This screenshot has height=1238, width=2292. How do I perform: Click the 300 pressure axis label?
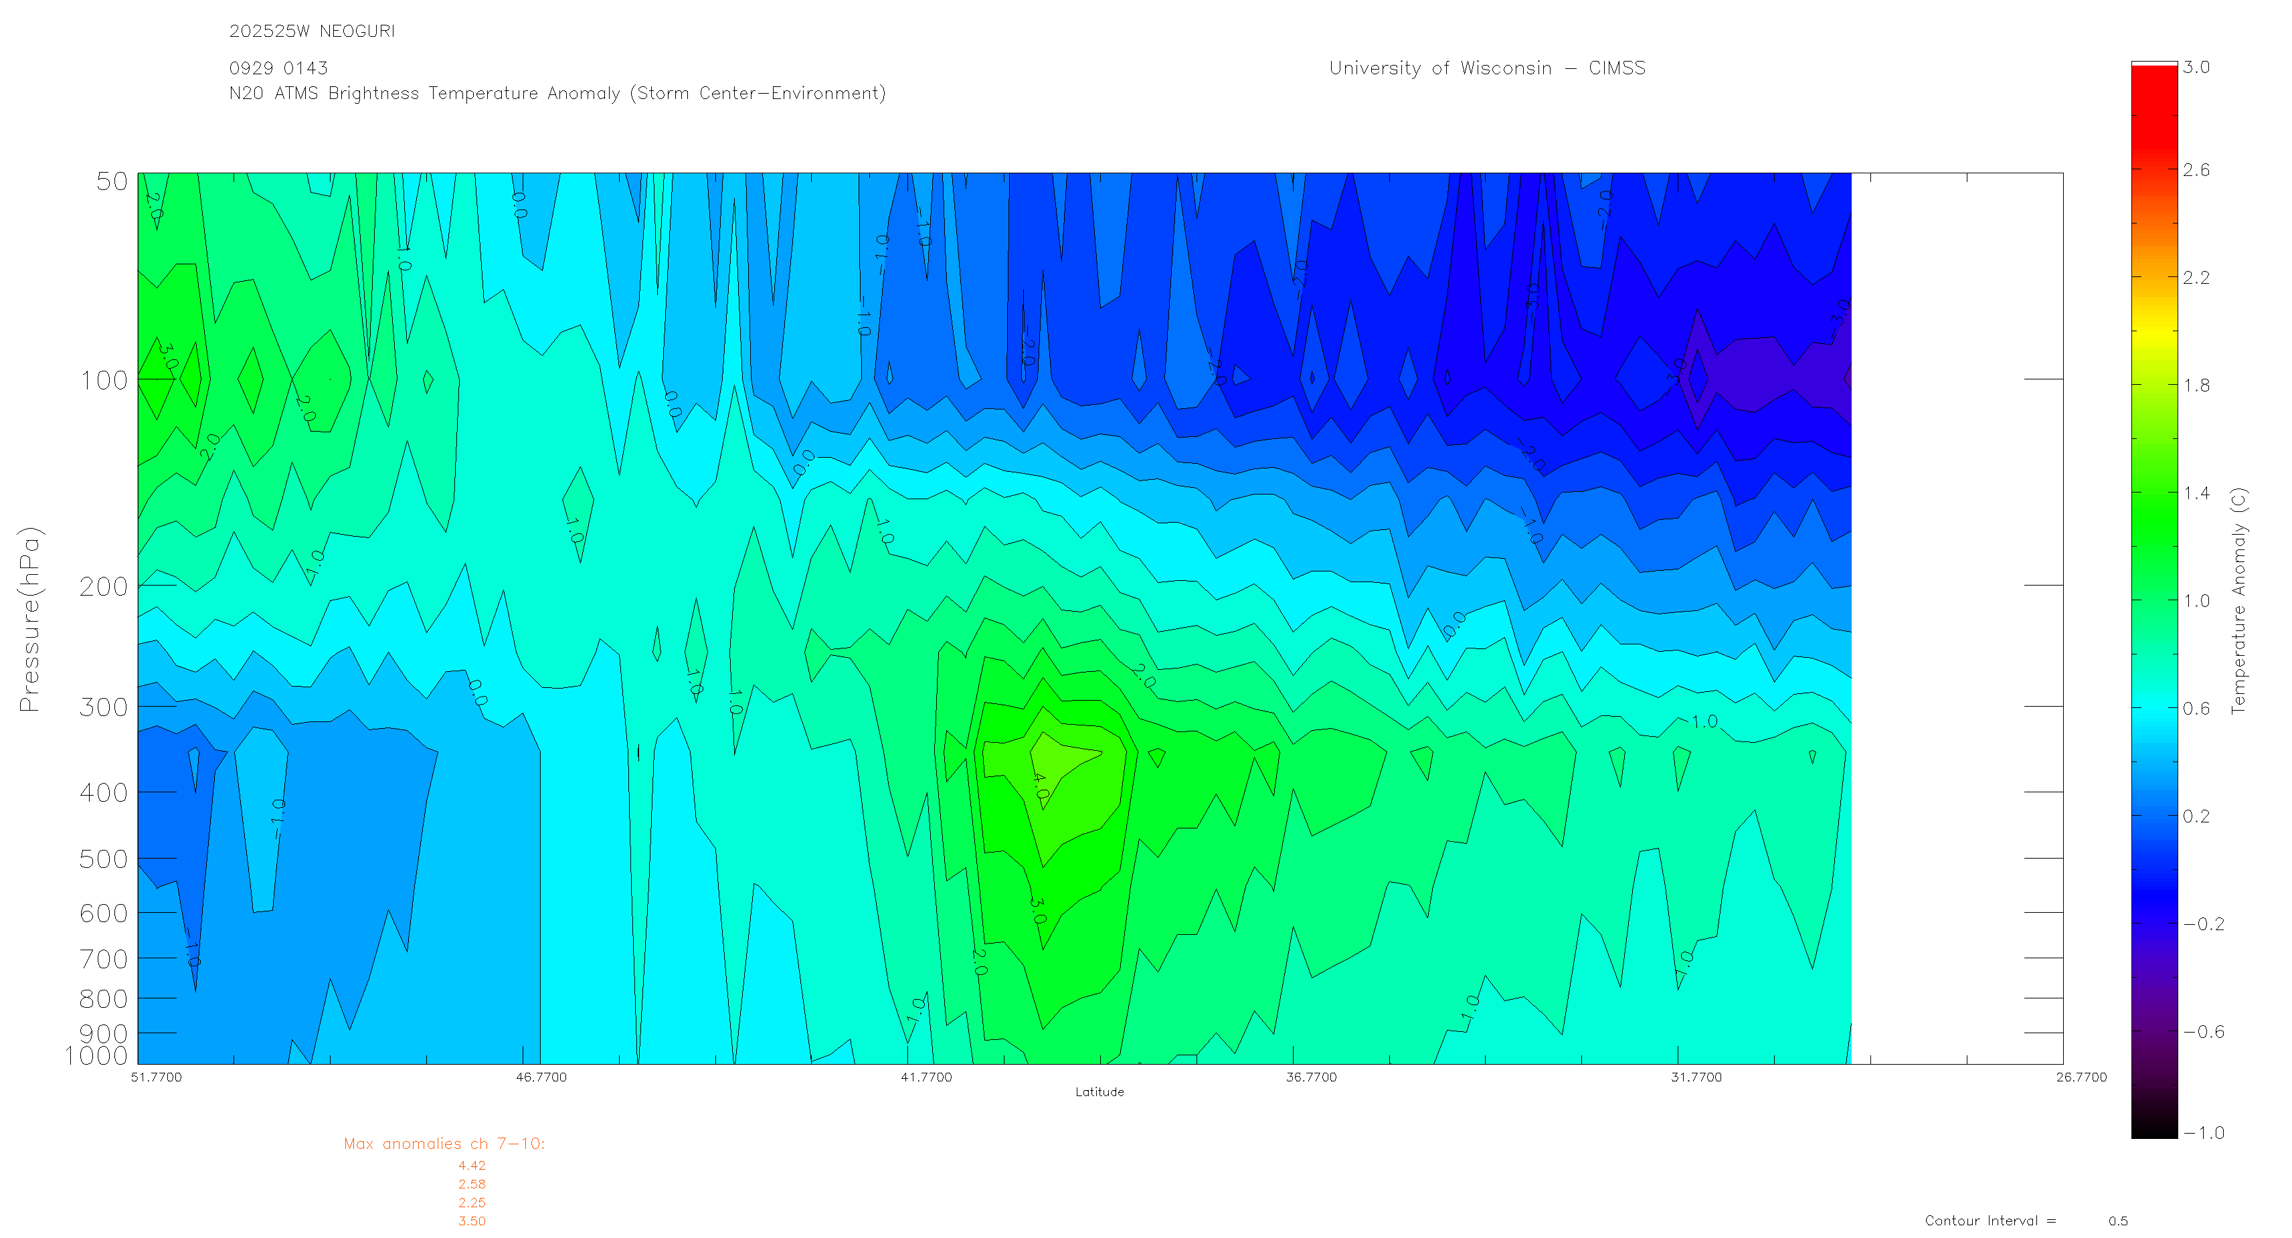(x=104, y=707)
